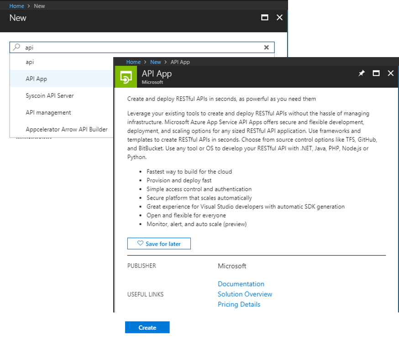This screenshot has width=399, height=349.
Task: Close the API App blade
Action: click(x=391, y=73)
